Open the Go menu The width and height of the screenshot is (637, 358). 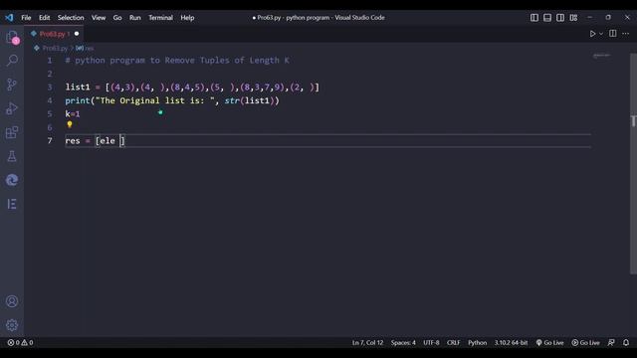tap(117, 18)
